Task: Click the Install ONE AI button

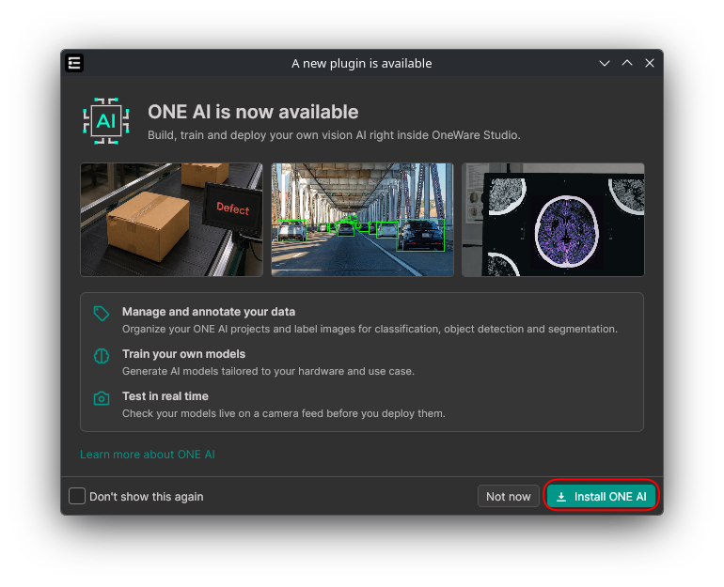Action: click(x=601, y=496)
